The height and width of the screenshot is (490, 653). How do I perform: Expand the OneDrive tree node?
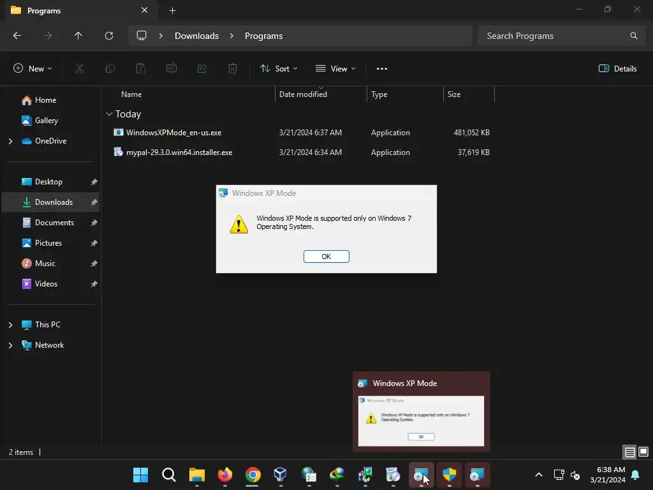[10, 141]
